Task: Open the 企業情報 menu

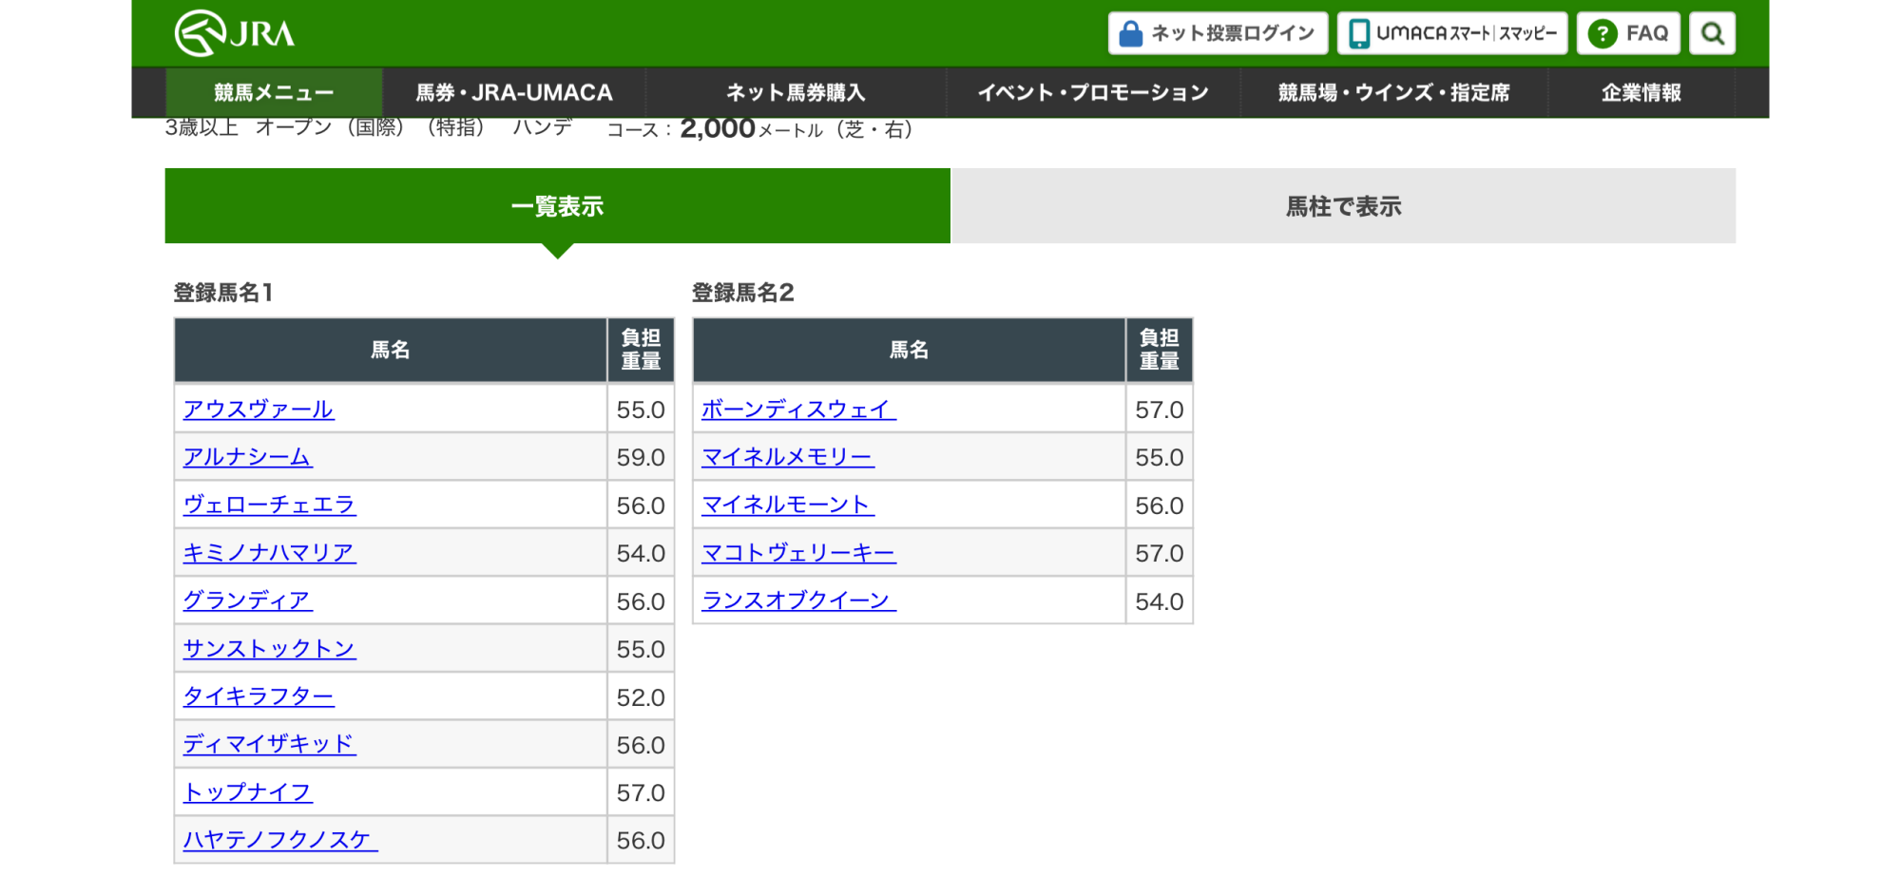Action: pos(1641,93)
